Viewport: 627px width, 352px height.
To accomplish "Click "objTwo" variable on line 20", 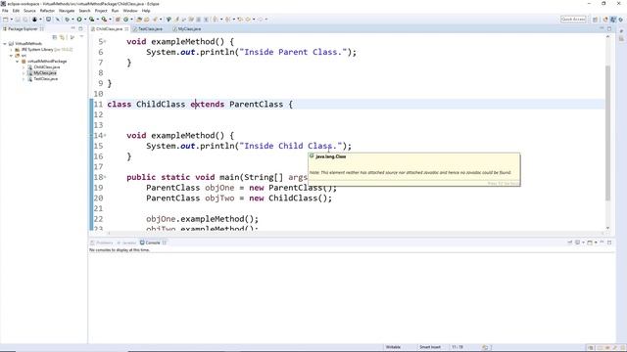I will point(219,198).
